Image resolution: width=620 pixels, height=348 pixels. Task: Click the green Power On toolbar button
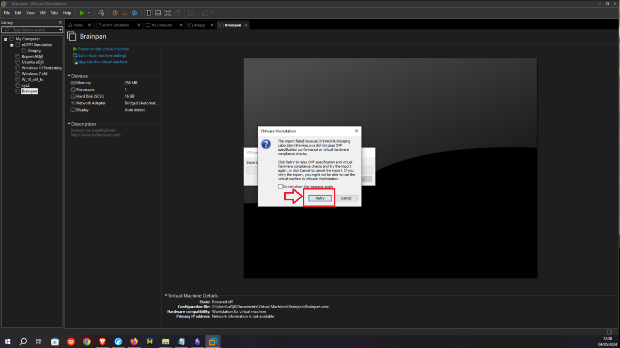(x=82, y=12)
